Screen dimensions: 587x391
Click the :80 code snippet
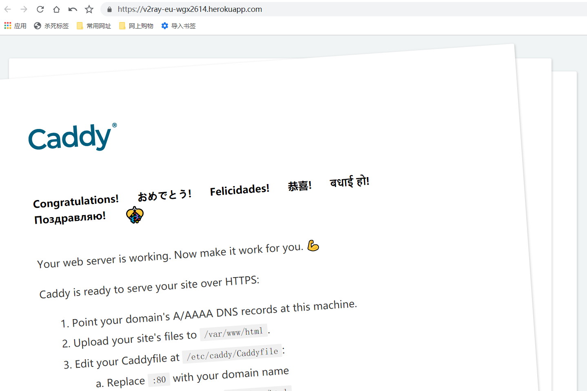pos(159,380)
